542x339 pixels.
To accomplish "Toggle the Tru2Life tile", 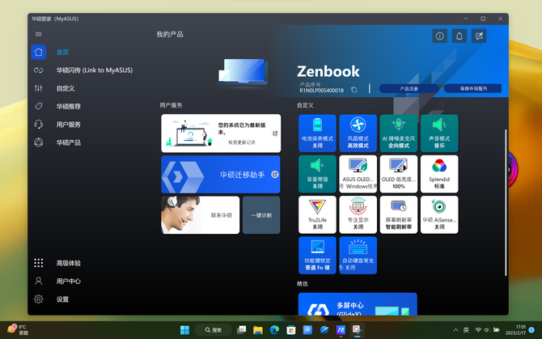I will coord(317,214).
